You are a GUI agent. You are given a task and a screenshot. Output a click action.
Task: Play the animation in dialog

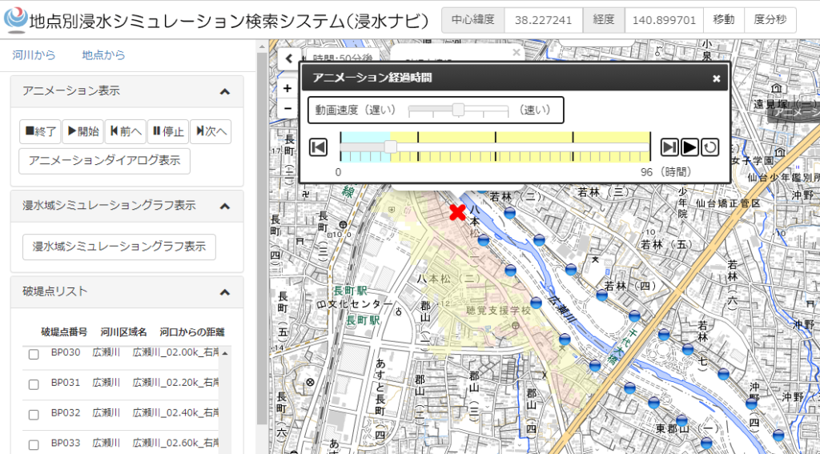(689, 147)
